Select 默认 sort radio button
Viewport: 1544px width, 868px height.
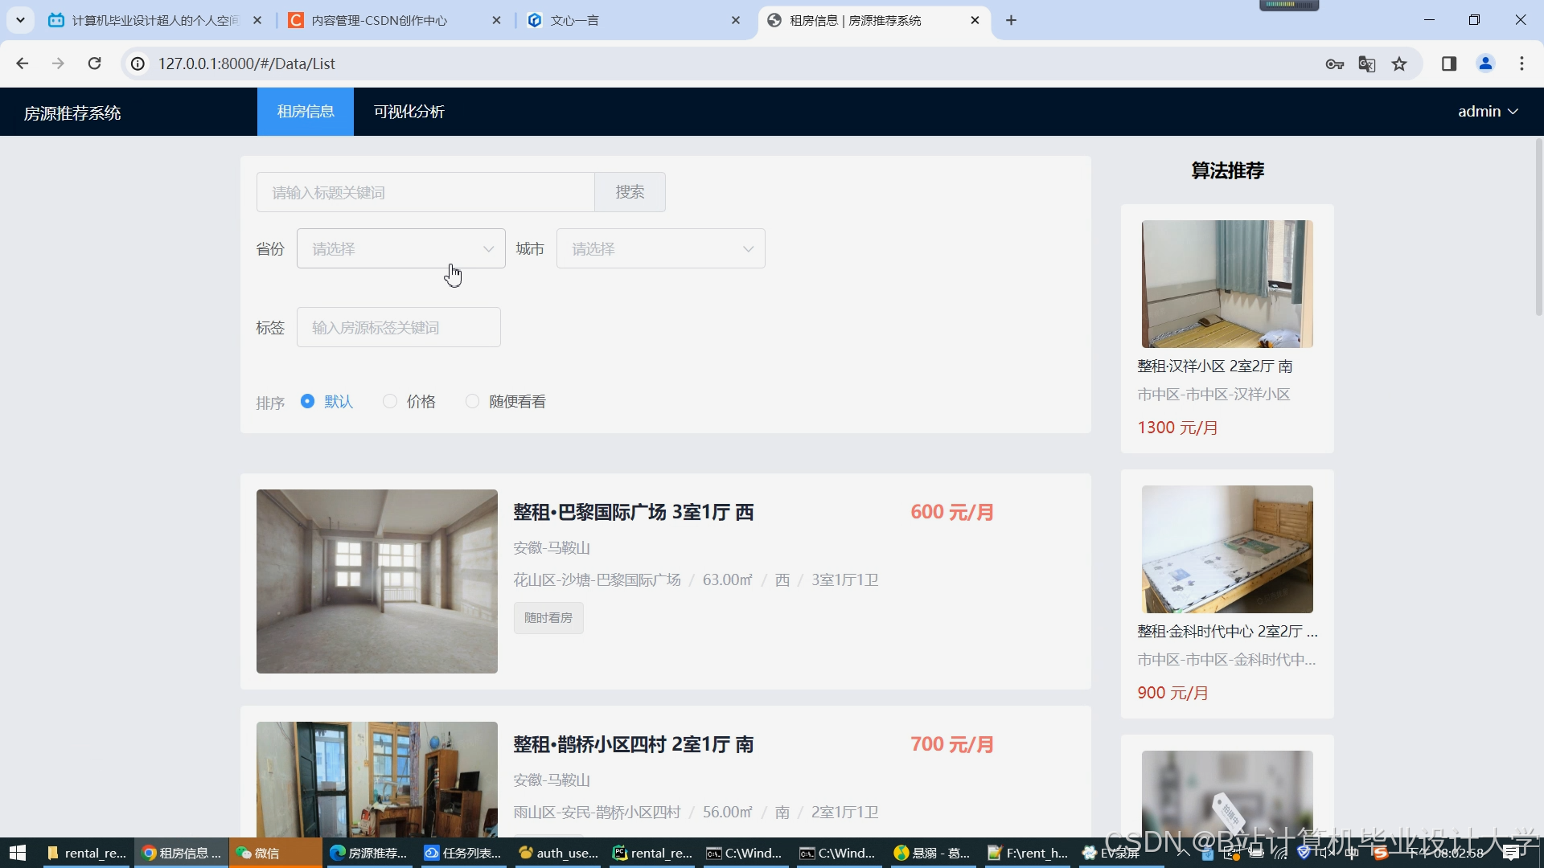coord(307,401)
